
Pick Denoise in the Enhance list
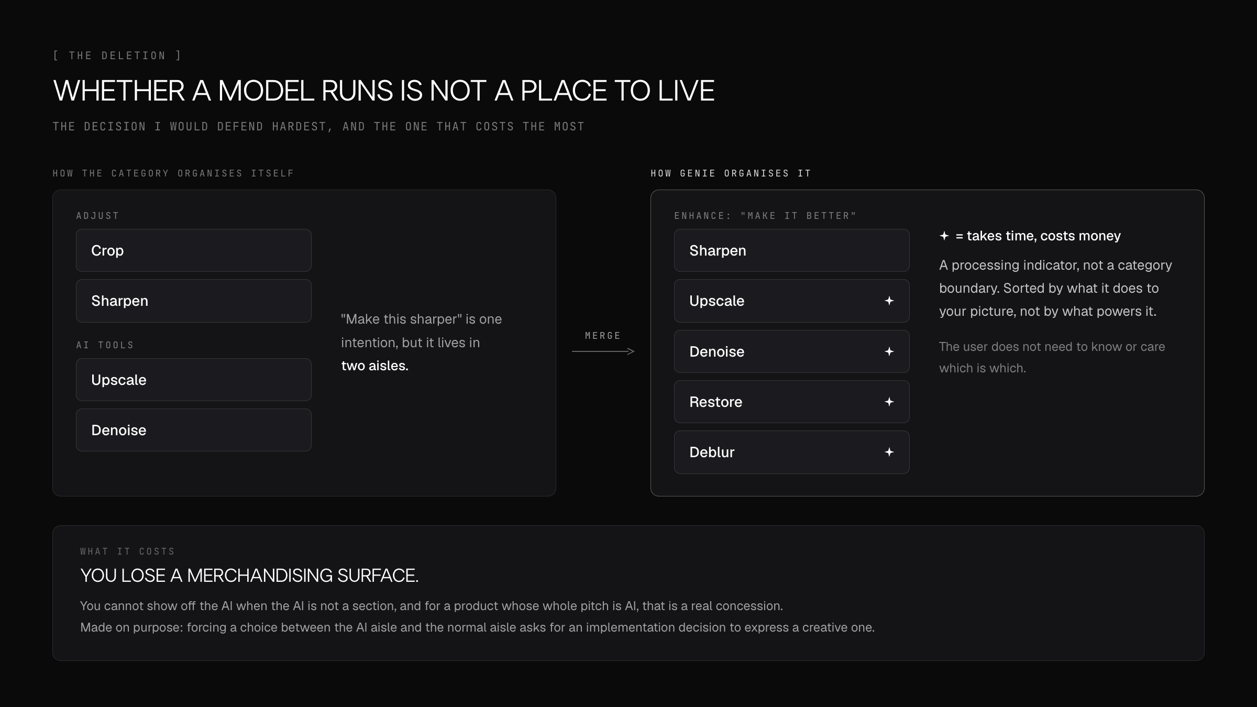[x=792, y=351]
